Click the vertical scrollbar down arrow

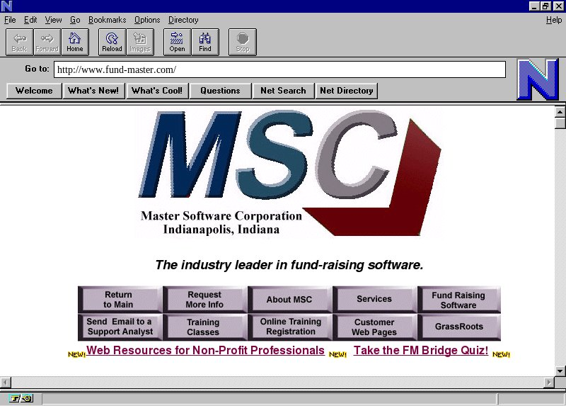(x=560, y=371)
